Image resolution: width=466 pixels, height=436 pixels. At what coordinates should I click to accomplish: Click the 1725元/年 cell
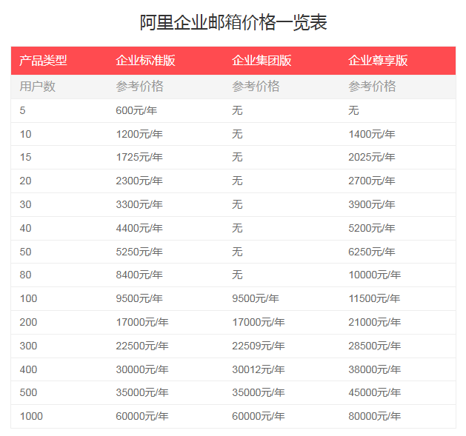click(139, 157)
